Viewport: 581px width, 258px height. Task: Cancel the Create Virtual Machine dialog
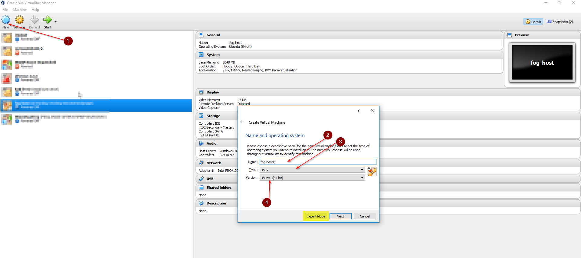(365, 216)
